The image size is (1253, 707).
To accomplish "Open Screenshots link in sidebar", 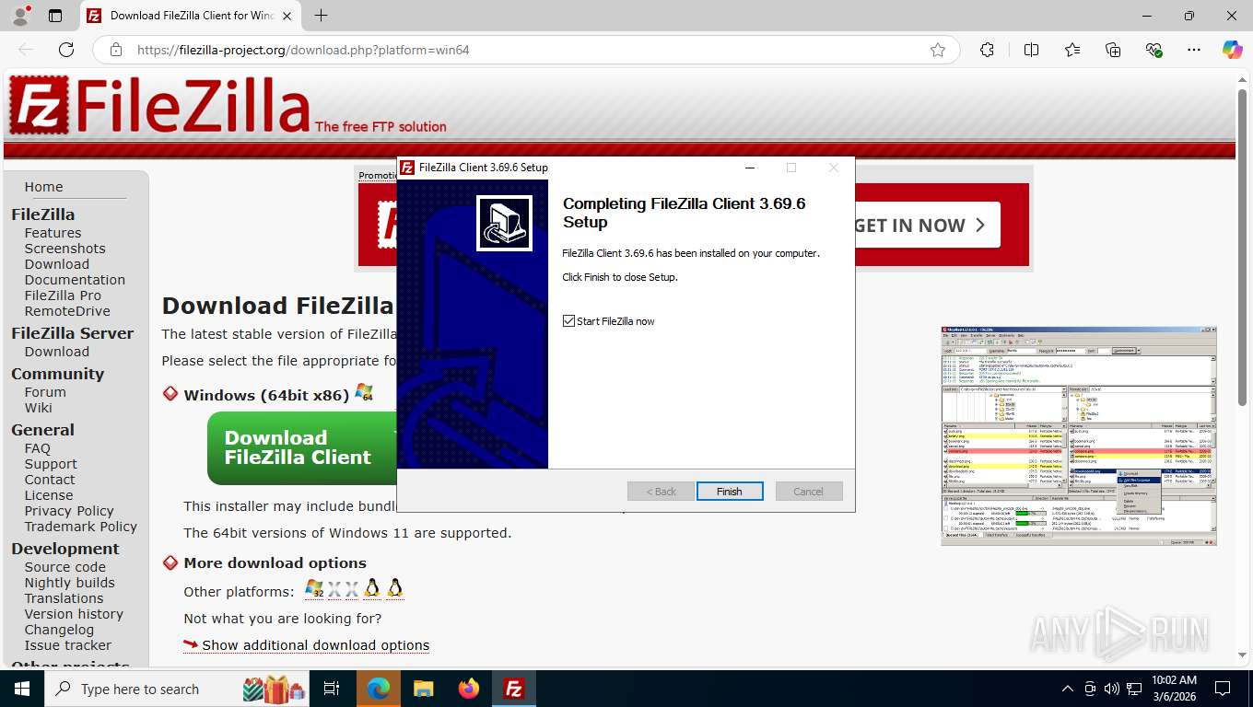I will pos(64,249).
